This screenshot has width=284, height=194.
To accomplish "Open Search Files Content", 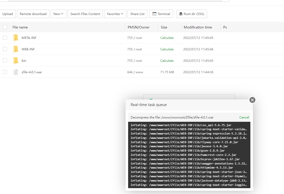I will pyautogui.click(x=85, y=14).
